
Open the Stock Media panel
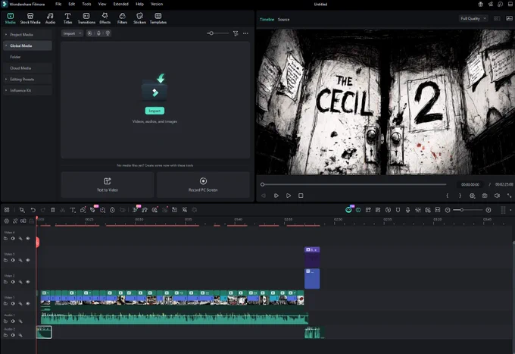pyautogui.click(x=30, y=18)
